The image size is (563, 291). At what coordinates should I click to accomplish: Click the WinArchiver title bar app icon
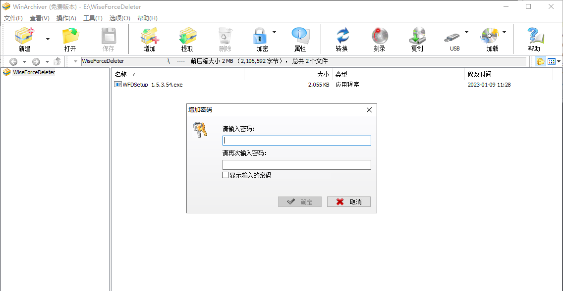pyautogui.click(x=6, y=6)
